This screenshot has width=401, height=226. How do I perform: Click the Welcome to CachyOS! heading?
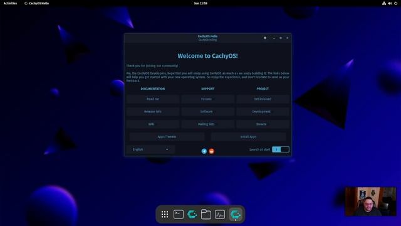(207, 56)
